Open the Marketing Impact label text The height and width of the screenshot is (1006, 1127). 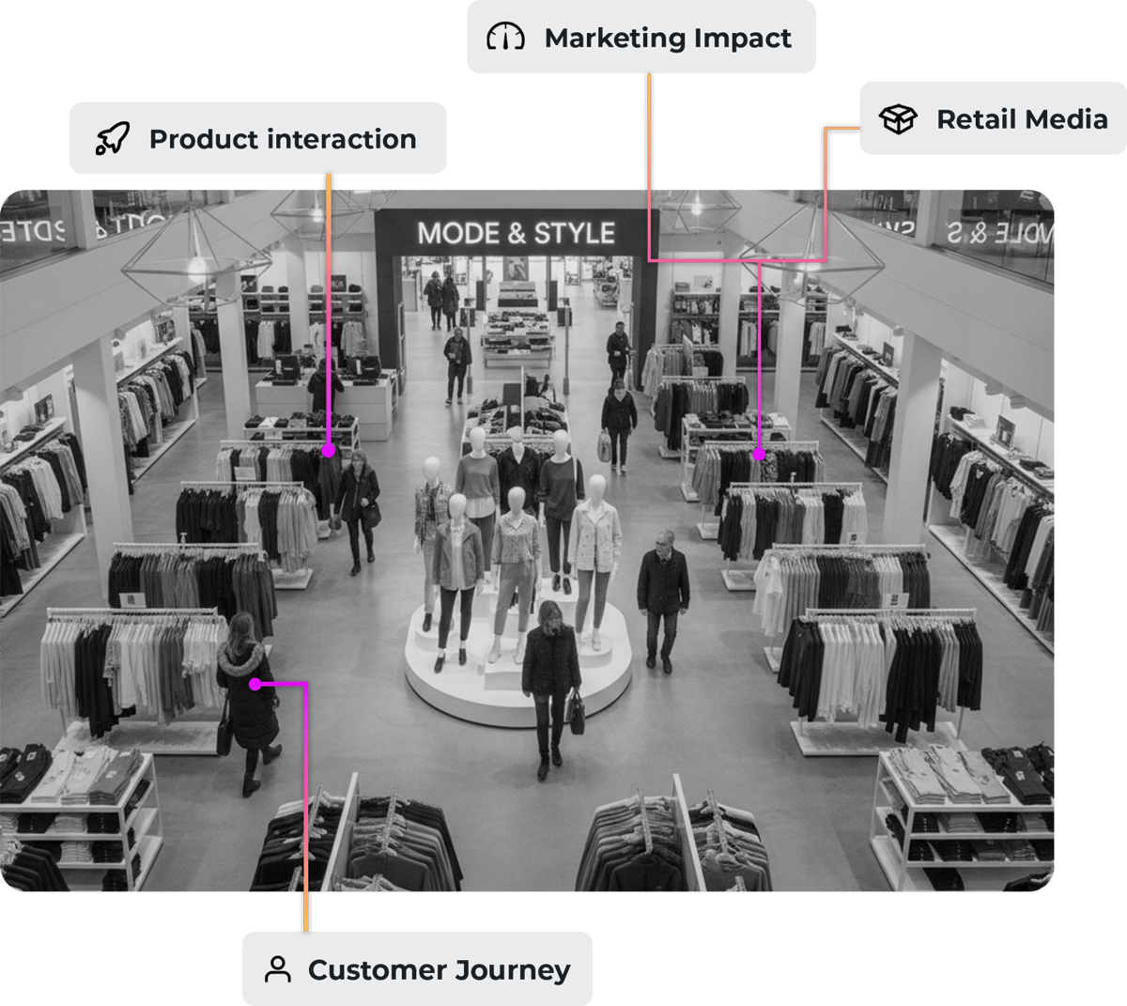(x=668, y=38)
